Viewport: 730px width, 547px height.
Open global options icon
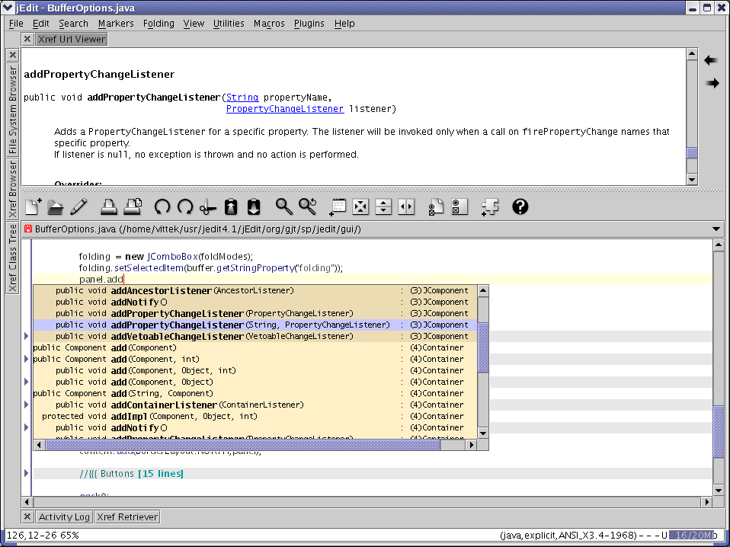(459, 206)
